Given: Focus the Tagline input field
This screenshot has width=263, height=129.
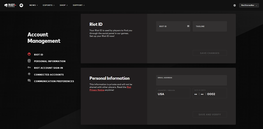Looking at the screenshot, I should (x=210, y=26).
